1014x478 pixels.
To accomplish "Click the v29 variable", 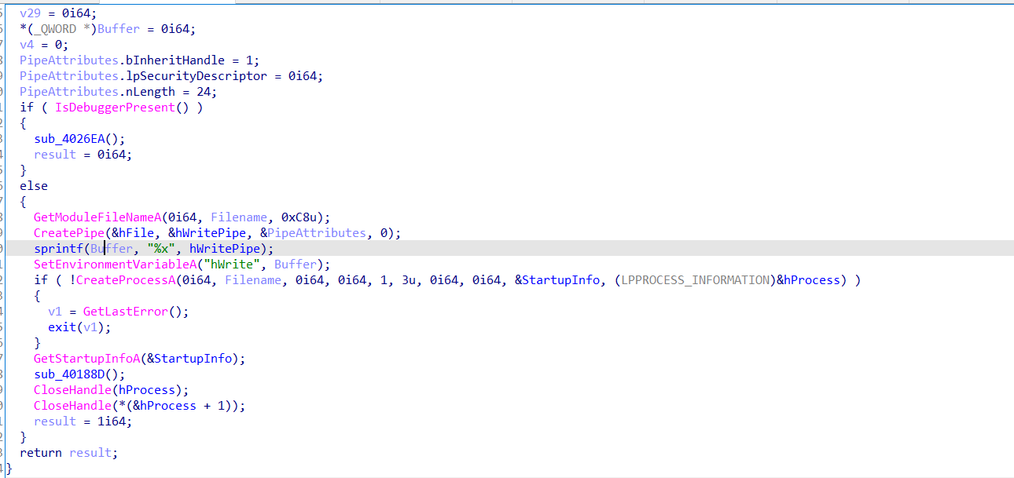I will 31,13.
